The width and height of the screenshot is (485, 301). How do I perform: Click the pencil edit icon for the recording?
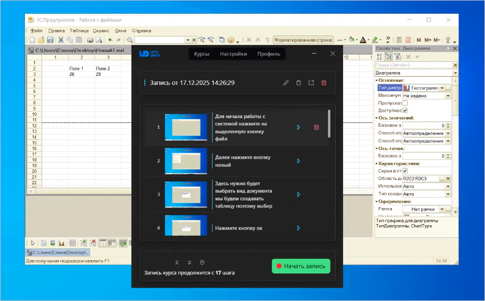(x=286, y=83)
